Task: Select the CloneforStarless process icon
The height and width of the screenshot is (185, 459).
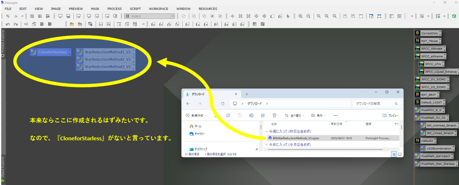Action: point(50,52)
